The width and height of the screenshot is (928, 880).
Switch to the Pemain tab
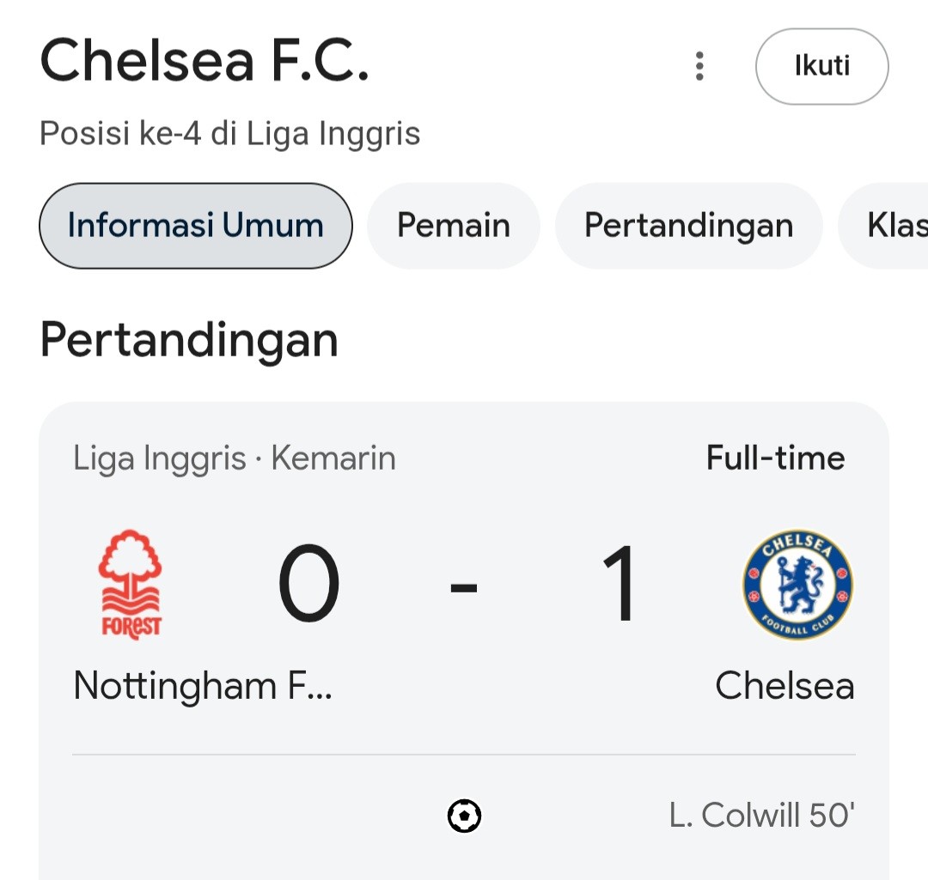[454, 225]
